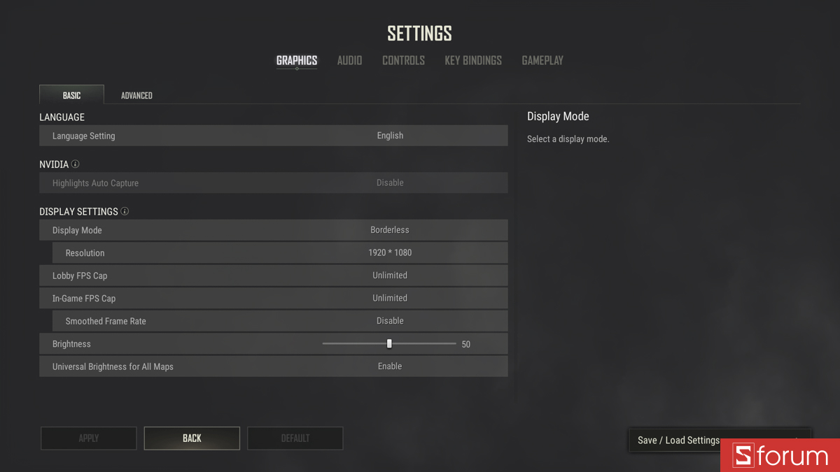Click the info icon next to NVIDIA

[x=76, y=164]
